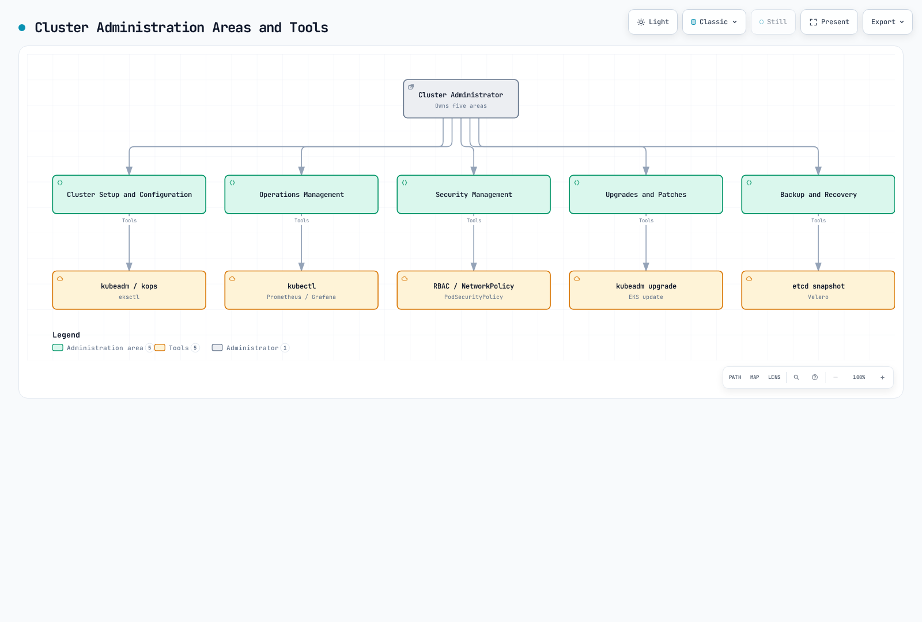The width and height of the screenshot is (922, 622).
Task: Switch to PATH mode
Action: click(735, 377)
